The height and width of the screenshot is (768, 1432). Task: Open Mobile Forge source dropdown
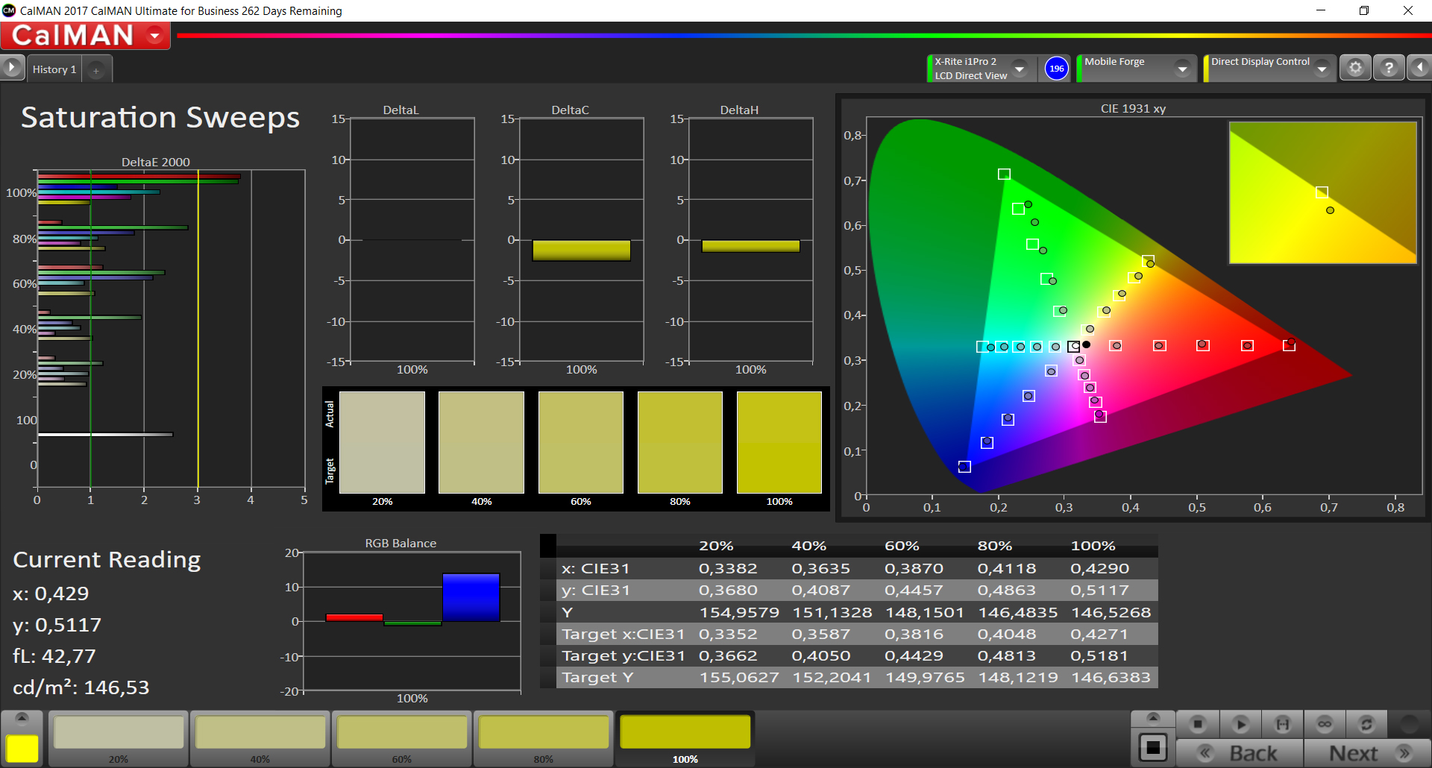[x=1182, y=69]
